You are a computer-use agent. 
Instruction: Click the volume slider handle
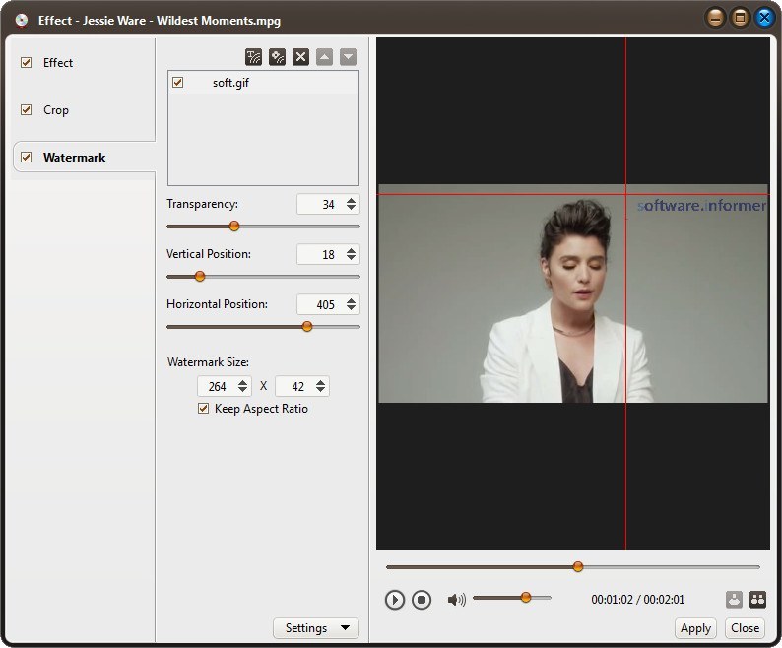pyautogui.click(x=525, y=597)
